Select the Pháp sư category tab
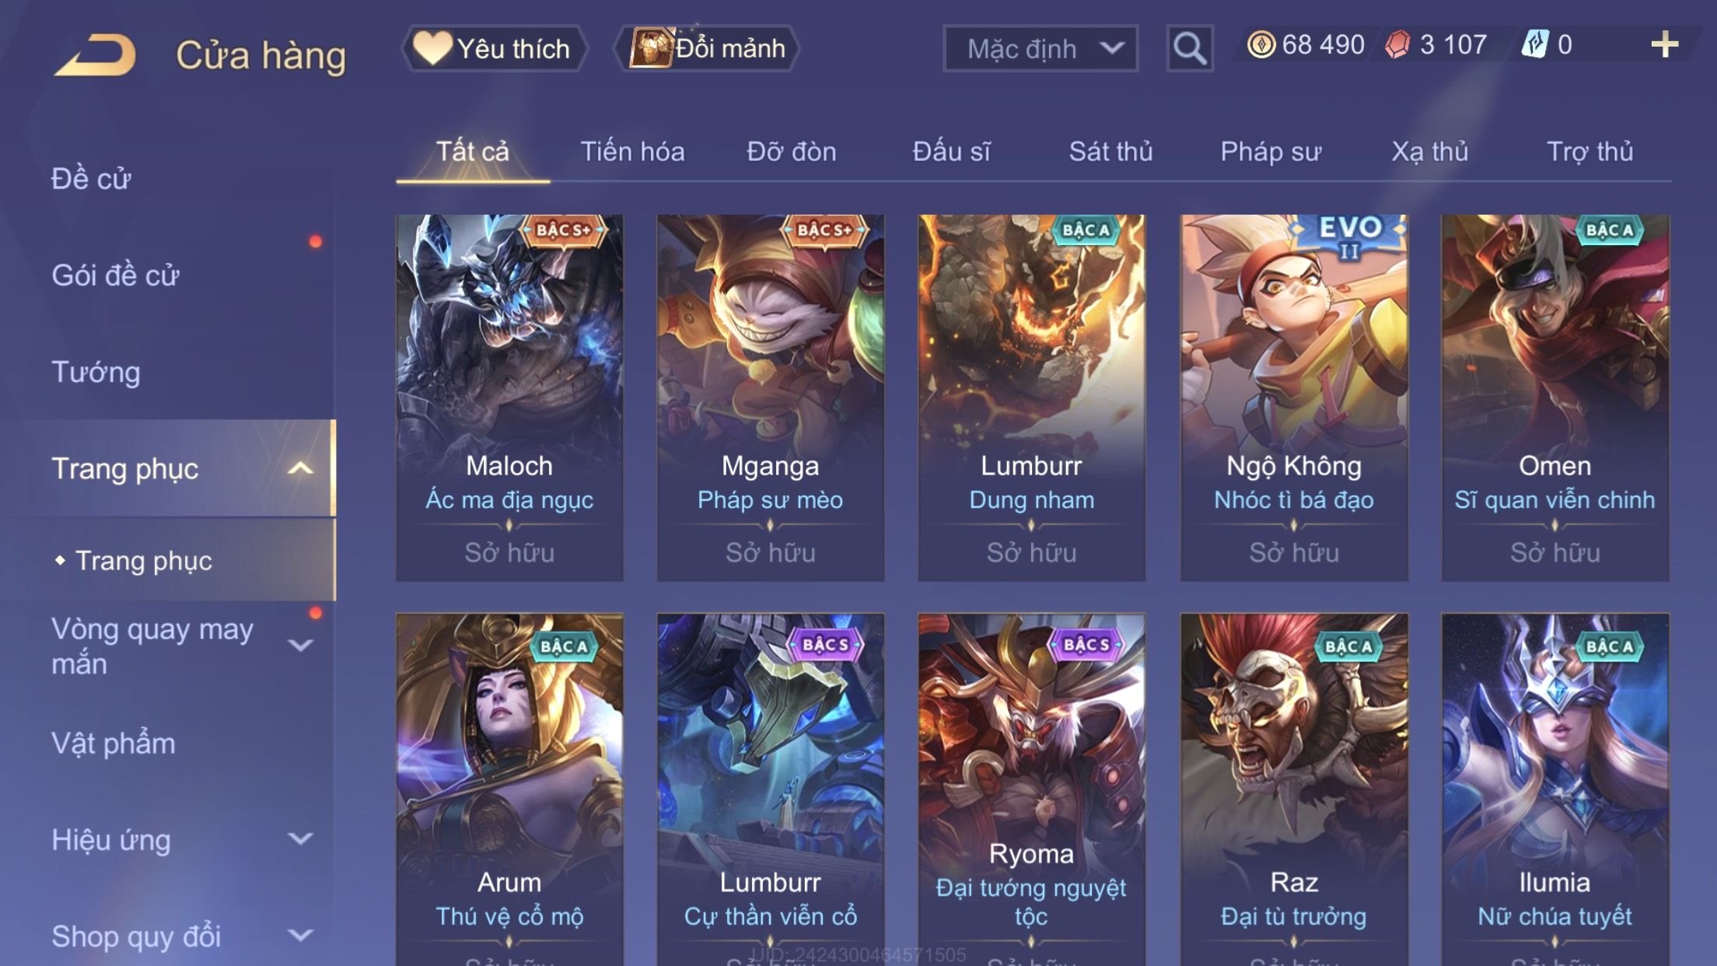 (x=1271, y=151)
